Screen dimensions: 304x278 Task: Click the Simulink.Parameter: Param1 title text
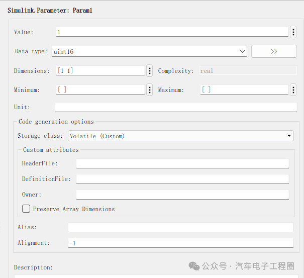coord(50,10)
